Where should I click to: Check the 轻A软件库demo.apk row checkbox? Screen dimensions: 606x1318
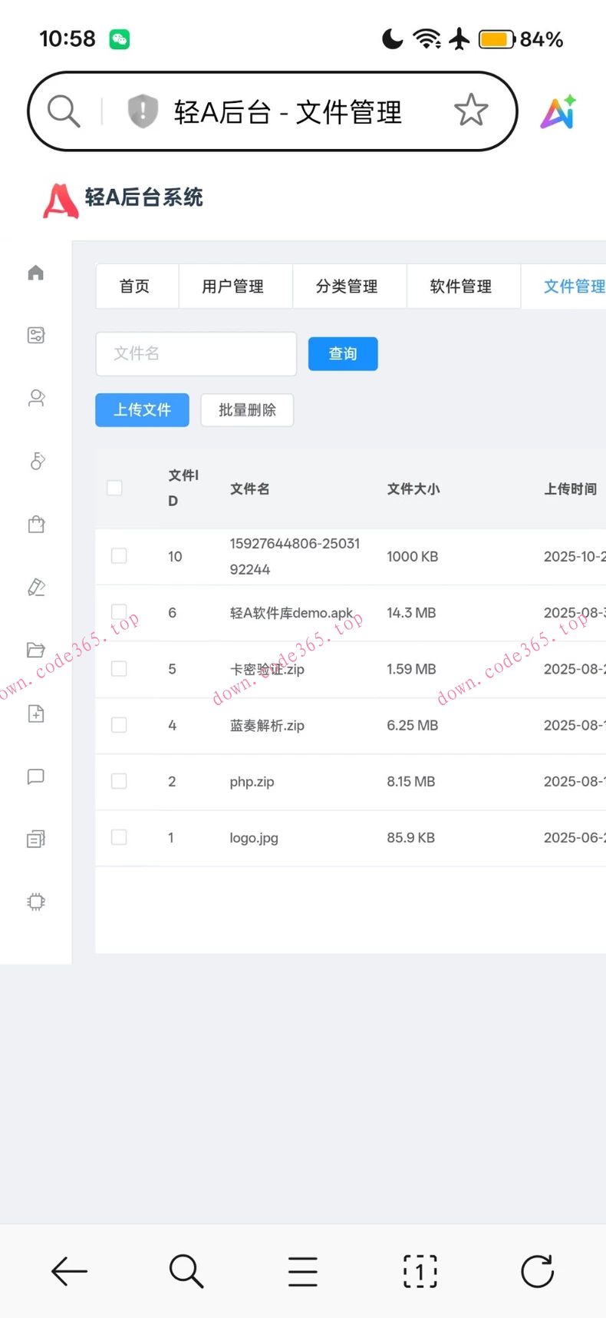(119, 612)
